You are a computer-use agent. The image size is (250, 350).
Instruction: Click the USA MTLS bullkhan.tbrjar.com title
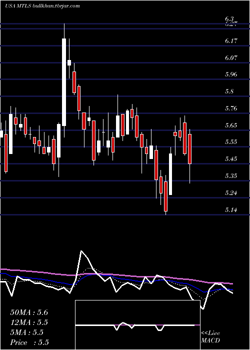point(42,6)
